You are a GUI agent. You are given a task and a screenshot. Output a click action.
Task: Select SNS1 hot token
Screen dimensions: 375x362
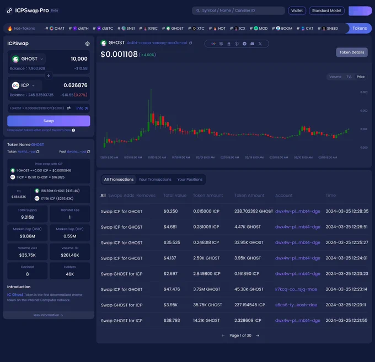(126, 29)
